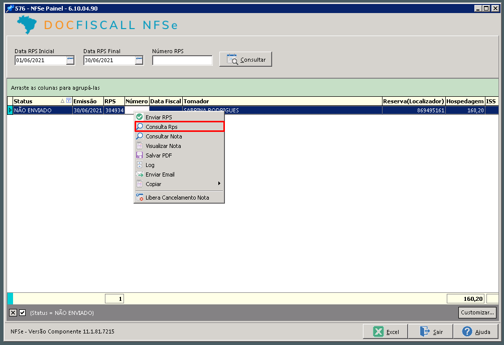Screen dimensions: 504x345
Task: Click the green check Enviar RPS icon
Action: tap(140, 117)
